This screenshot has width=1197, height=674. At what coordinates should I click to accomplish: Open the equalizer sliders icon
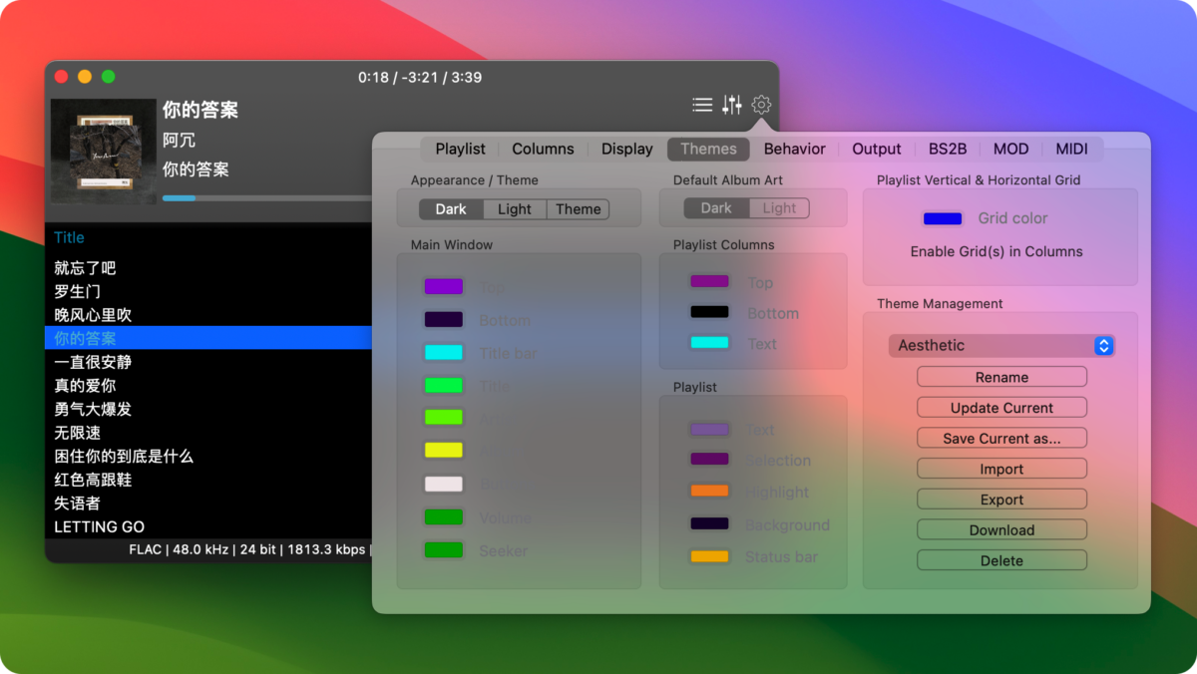click(732, 105)
